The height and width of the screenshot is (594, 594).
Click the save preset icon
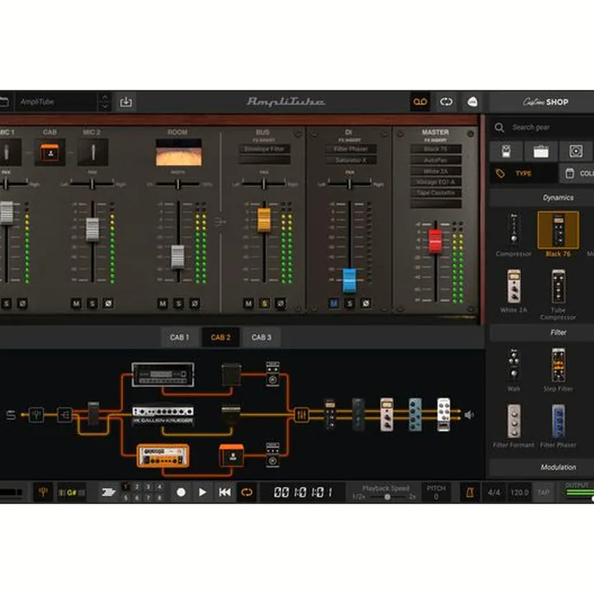(x=125, y=102)
